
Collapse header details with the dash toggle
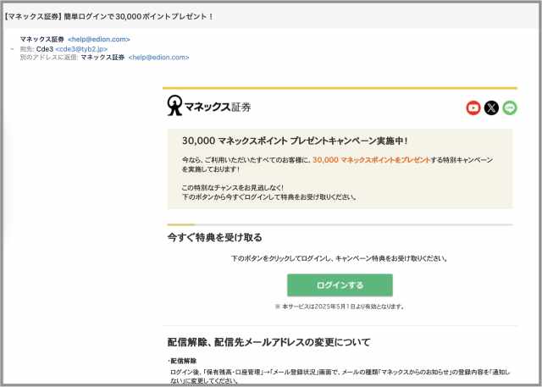click(x=13, y=49)
